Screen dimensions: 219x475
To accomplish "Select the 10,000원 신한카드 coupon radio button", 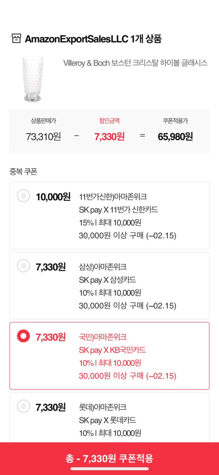I will click(23, 196).
